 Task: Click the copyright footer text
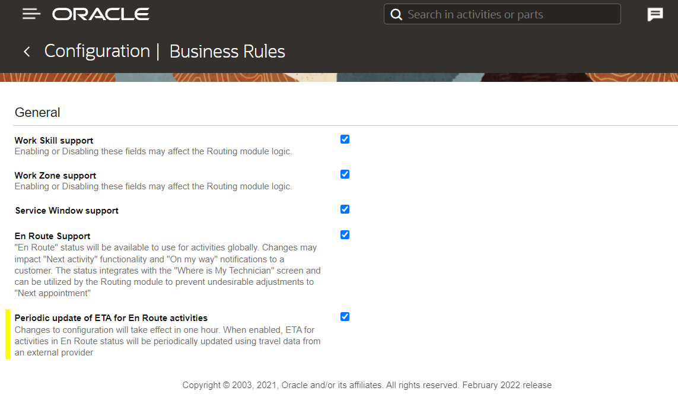(x=367, y=385)
